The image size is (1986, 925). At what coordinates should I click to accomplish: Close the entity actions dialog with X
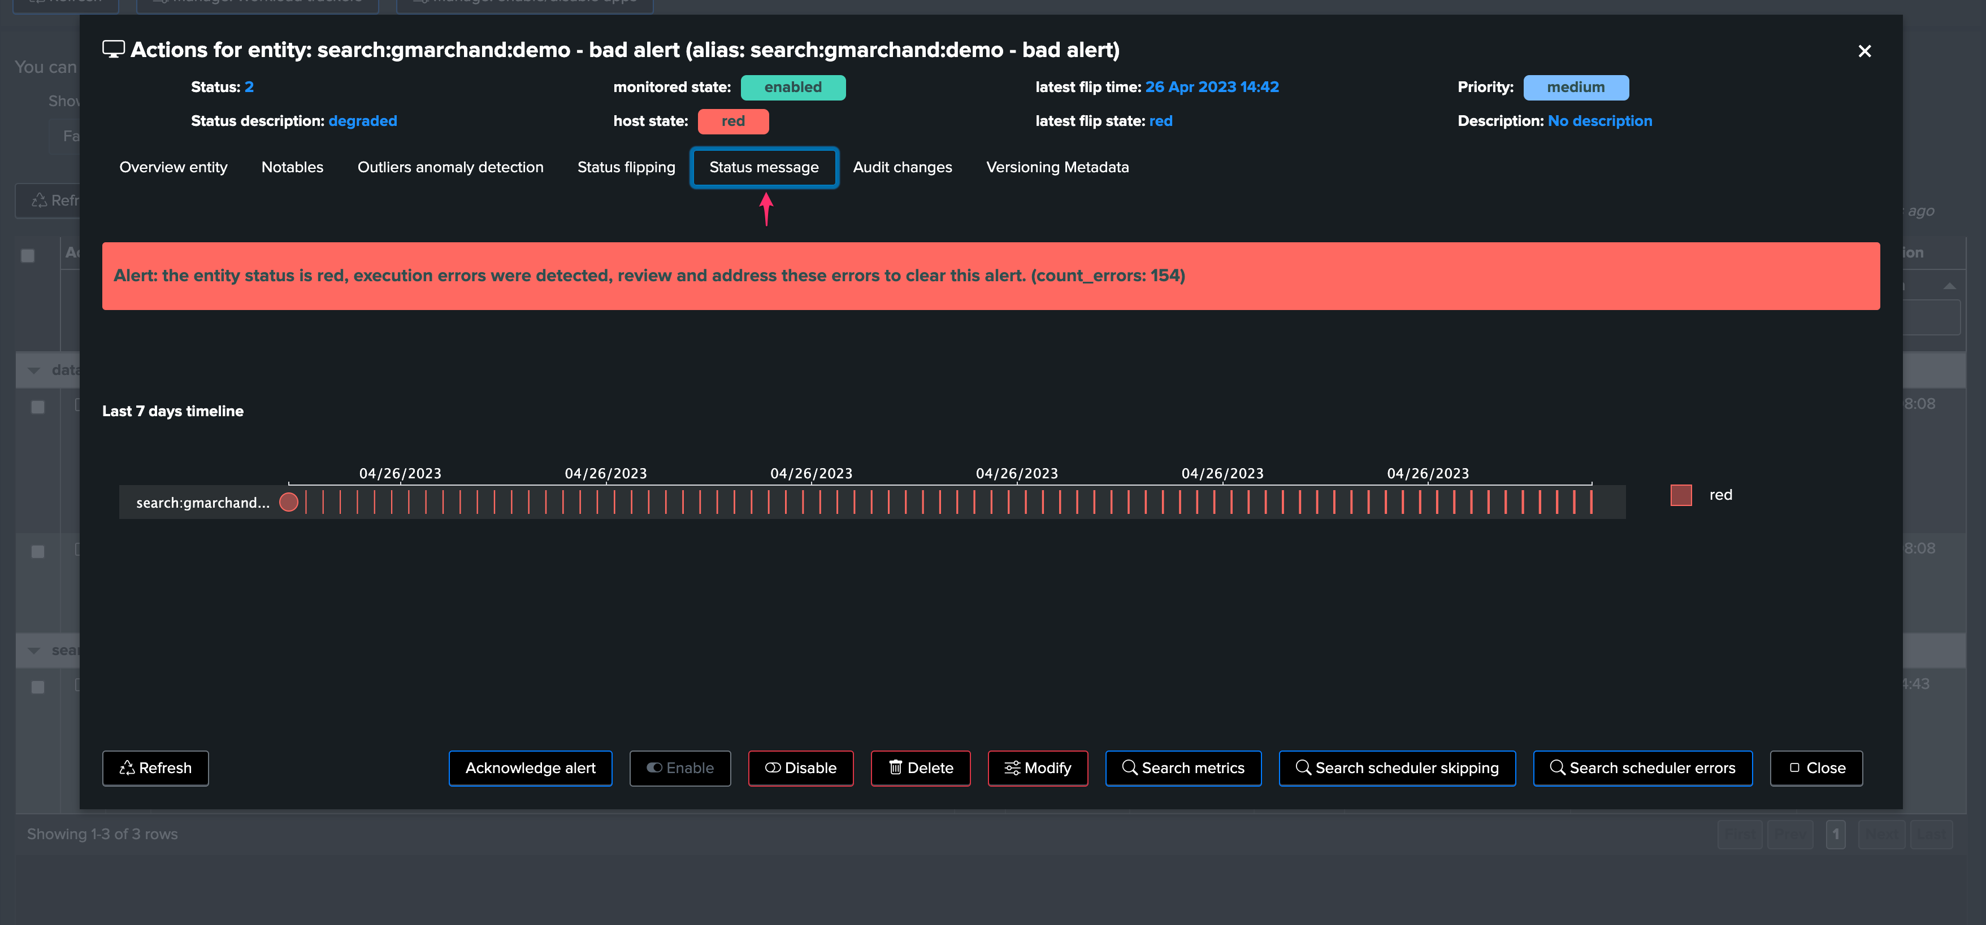click(x=1864, y=51)
